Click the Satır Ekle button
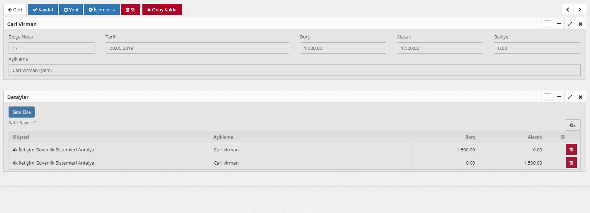Image resolution: width=590 pixels, height=213 pixels. (21, 112)
